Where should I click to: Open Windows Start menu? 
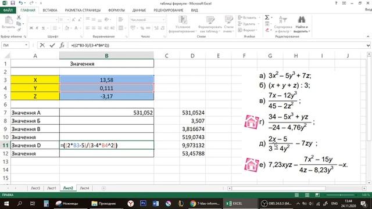pyautogui.click(x=6, y=203)
